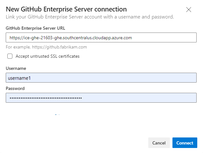Click blank area left of Cancel button
The height and width of the screenshot is (155, 203).
point(95,143)
